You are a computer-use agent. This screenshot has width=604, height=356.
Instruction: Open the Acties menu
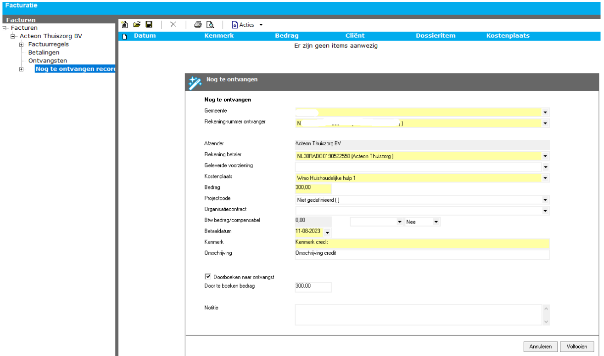247,25
